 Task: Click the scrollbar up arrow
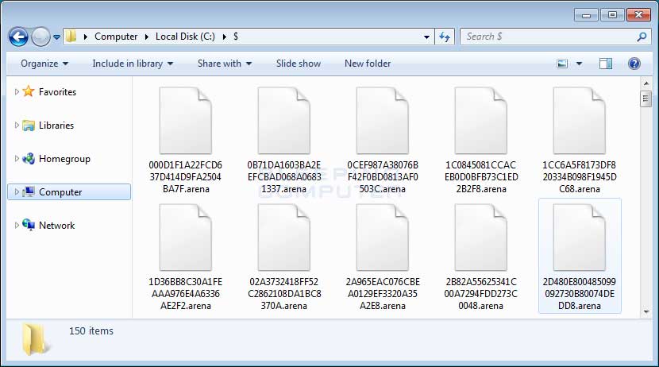646,83
